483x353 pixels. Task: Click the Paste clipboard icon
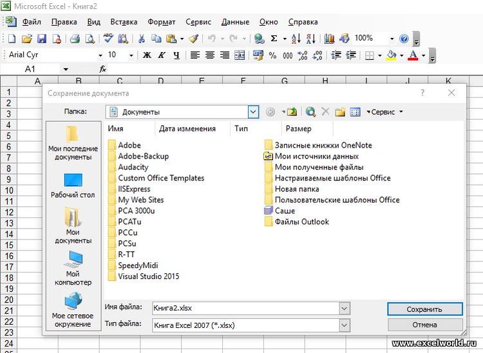coord(171,39)
